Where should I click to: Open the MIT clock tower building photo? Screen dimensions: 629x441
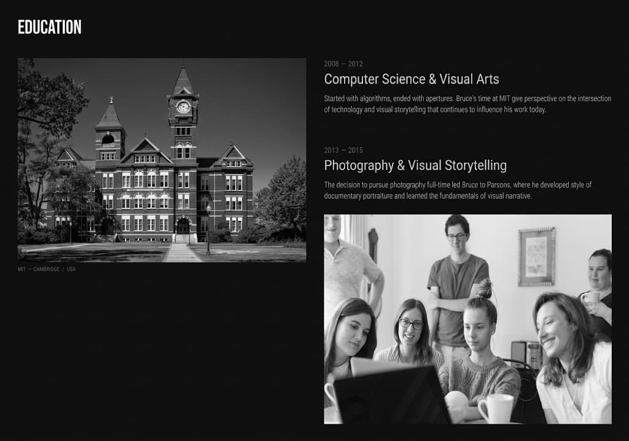[x=162, y=160]
